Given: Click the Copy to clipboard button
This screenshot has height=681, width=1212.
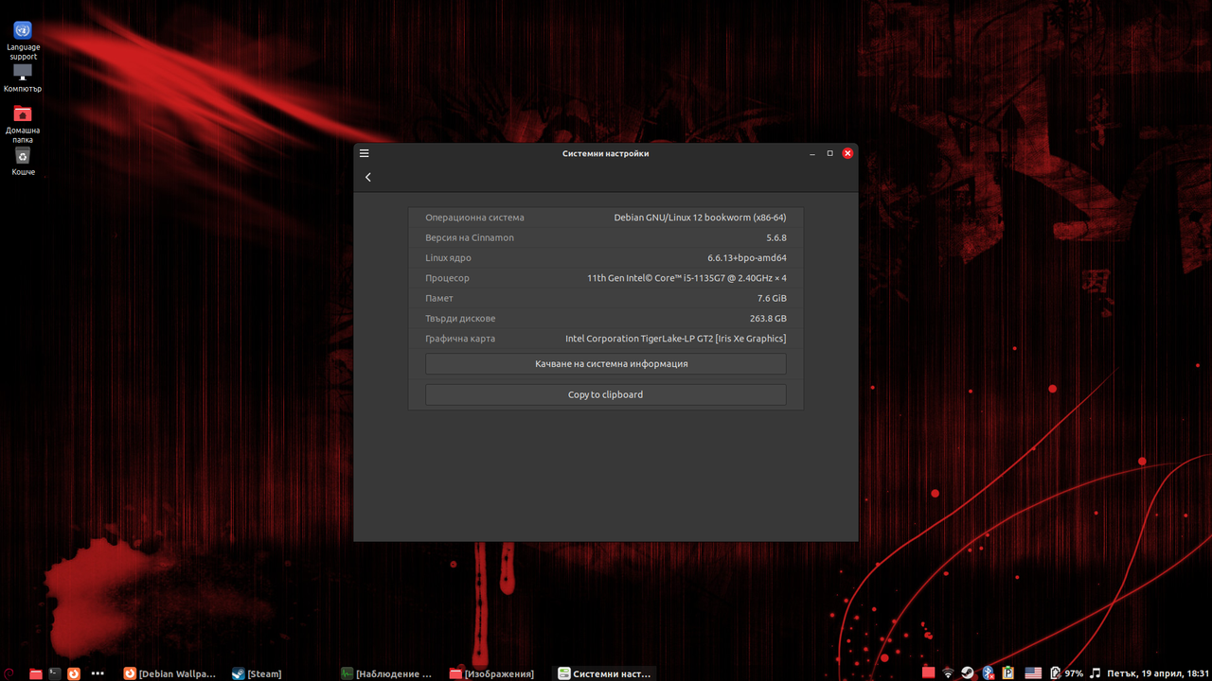Looking at the screenshot, I should tap(606, 394).
